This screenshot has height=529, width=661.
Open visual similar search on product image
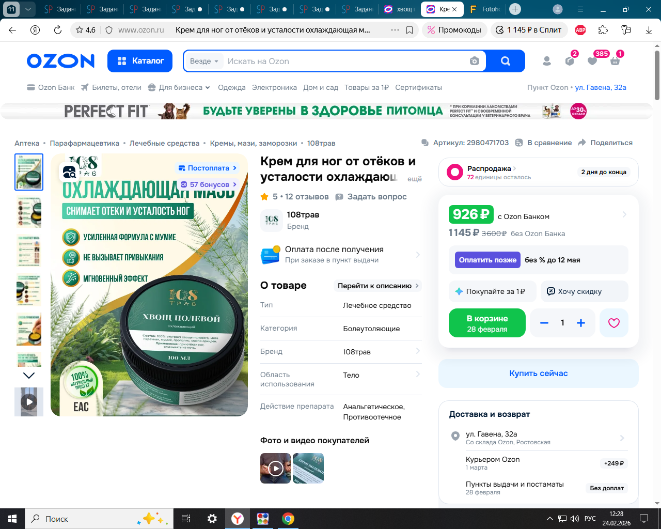(x=69, y=172)
